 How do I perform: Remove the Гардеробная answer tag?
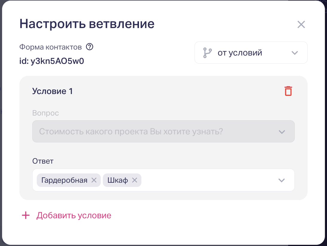94,180
